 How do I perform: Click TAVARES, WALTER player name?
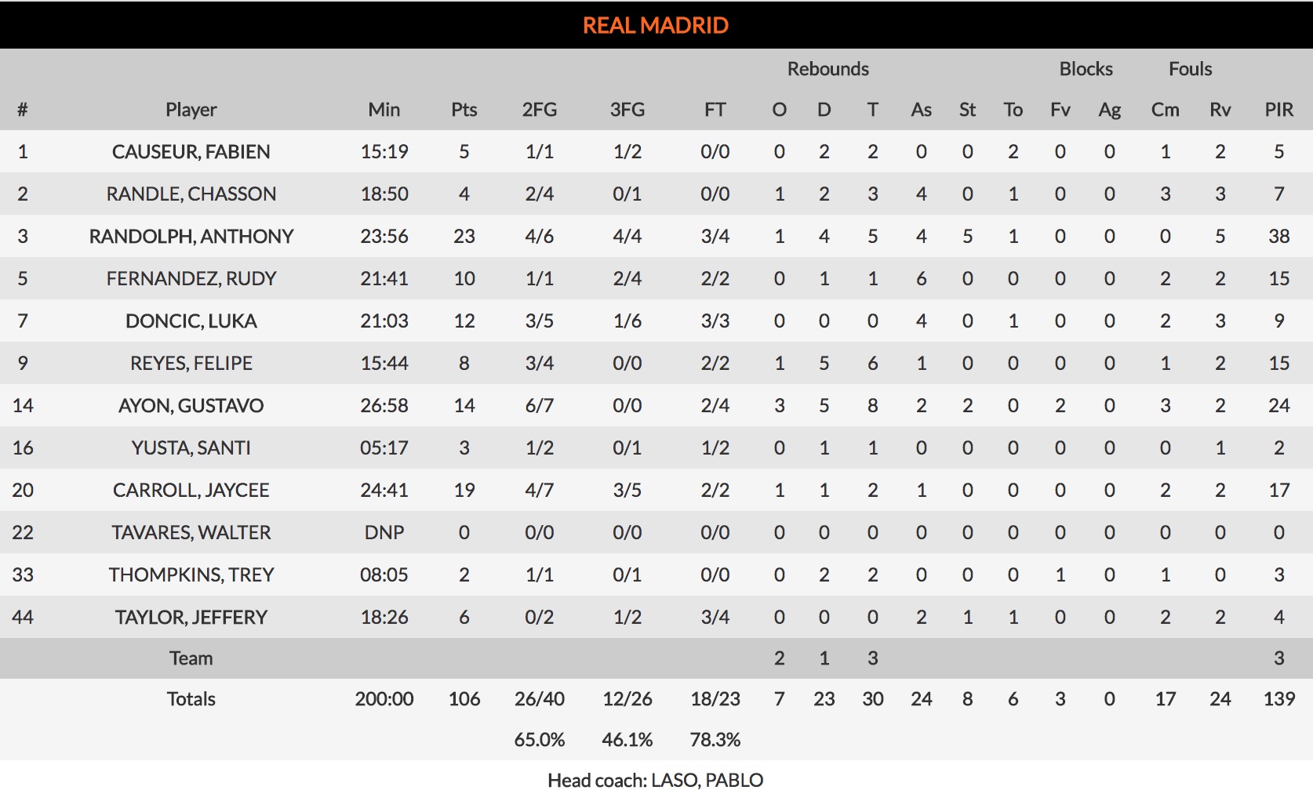point(191,532)
